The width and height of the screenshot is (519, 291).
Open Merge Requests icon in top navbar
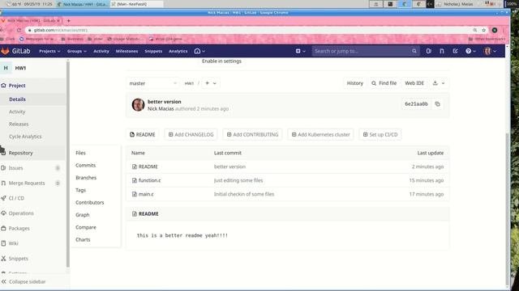tap(442, 51)
